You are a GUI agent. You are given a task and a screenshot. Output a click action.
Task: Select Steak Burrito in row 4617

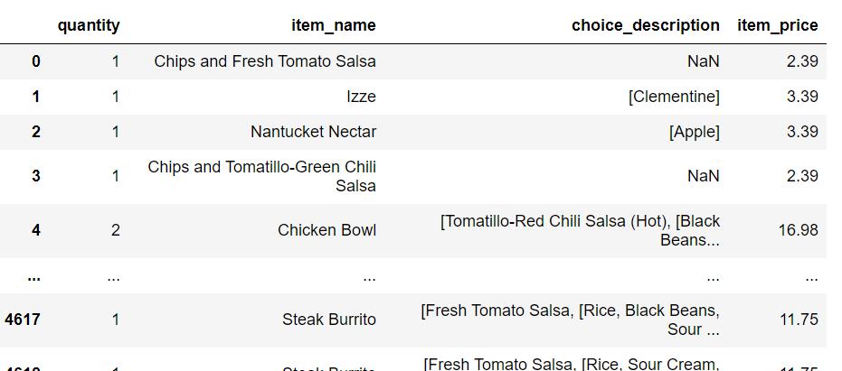coord(329,320)
